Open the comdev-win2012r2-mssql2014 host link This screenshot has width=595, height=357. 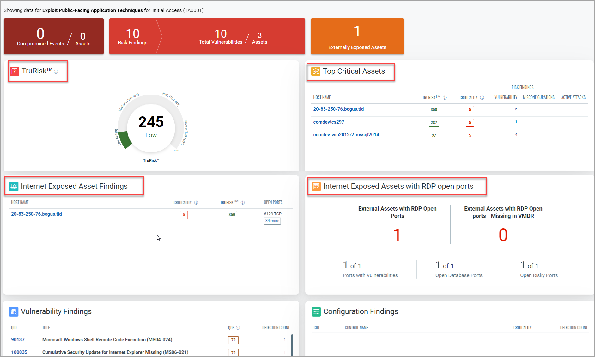click(x=346, y=135)
